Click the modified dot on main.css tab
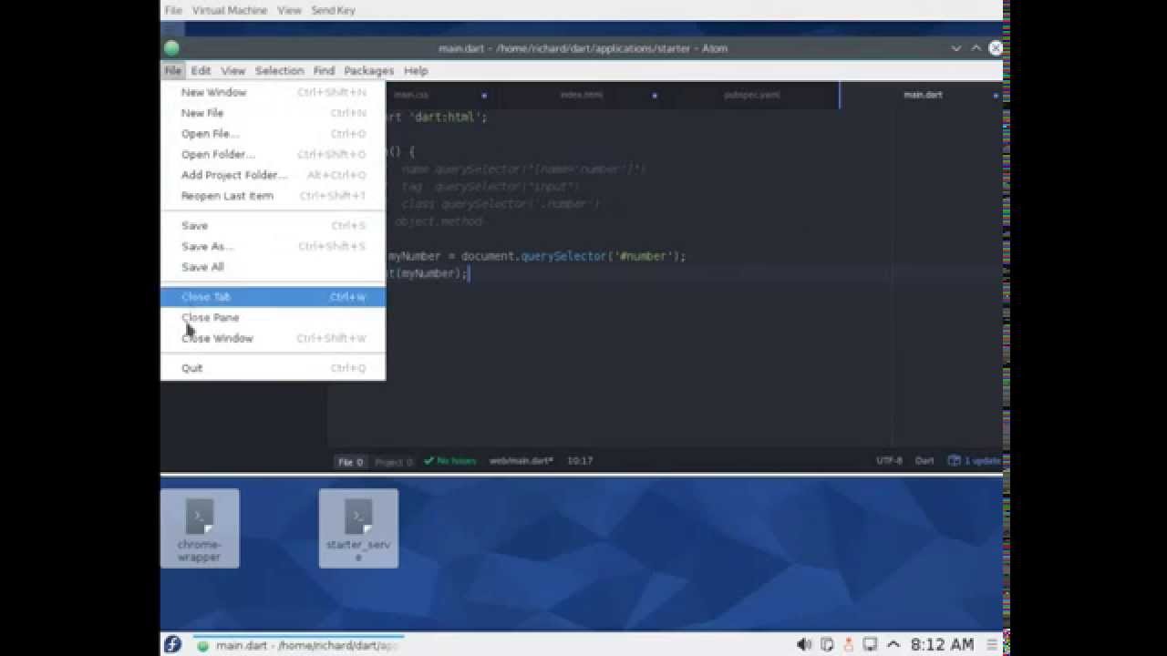1167x656 pixels. [x=484, y=95]
